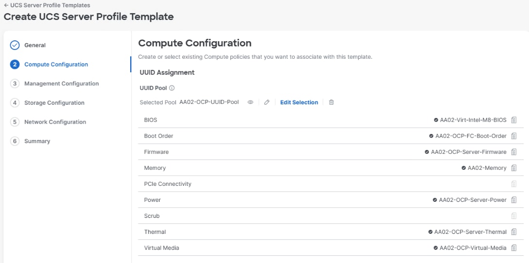529x263 pixels.
Task: Click the Boot Order row label
Action: (x=158, y=136)
